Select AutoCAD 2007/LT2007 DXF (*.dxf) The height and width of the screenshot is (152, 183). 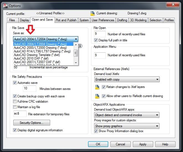(x=43, y=62)
